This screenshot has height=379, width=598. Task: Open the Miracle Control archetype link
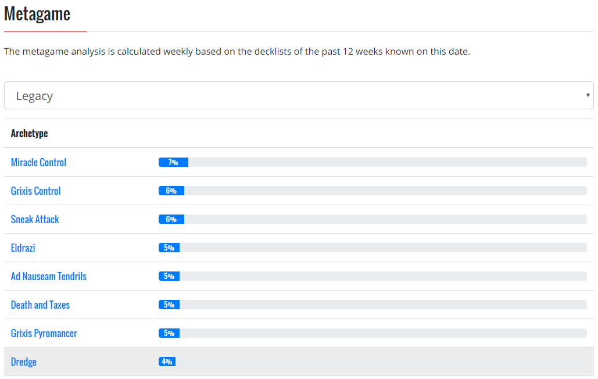pyautogui.click(x=38, y=162)
